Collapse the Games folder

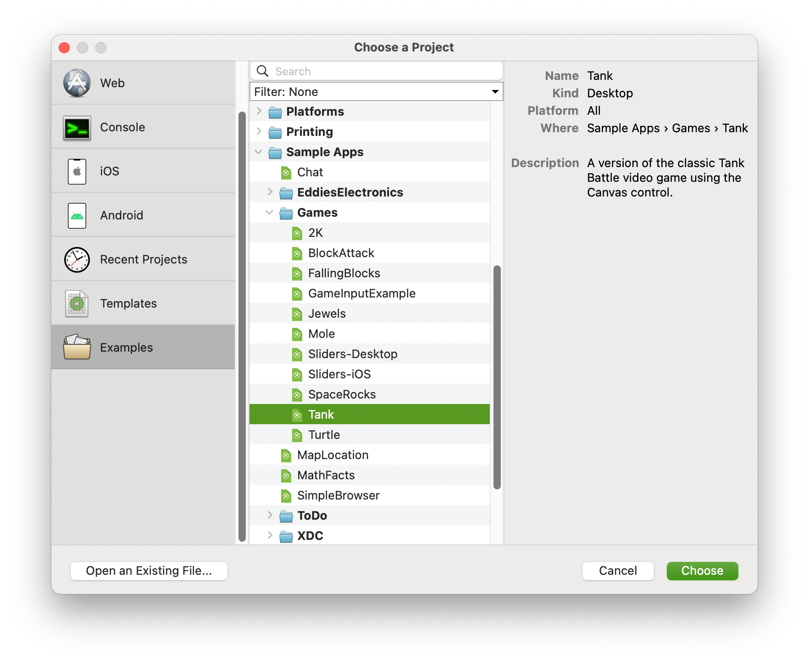click(270, 212)
